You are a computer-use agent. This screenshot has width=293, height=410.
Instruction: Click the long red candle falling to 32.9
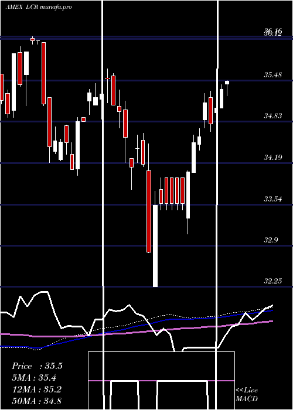click(149, 211)
